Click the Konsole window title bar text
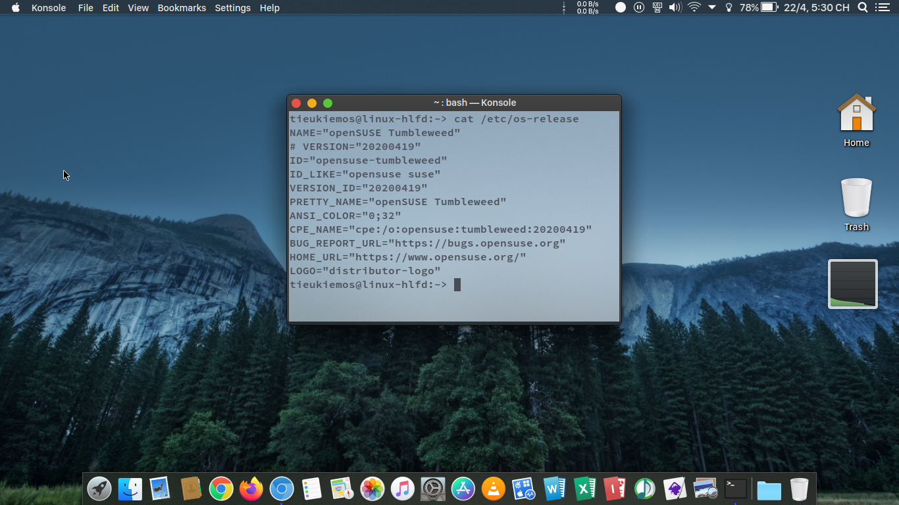Image resolution: width=899 pixels, height=505 pixels. pos(475,103)
